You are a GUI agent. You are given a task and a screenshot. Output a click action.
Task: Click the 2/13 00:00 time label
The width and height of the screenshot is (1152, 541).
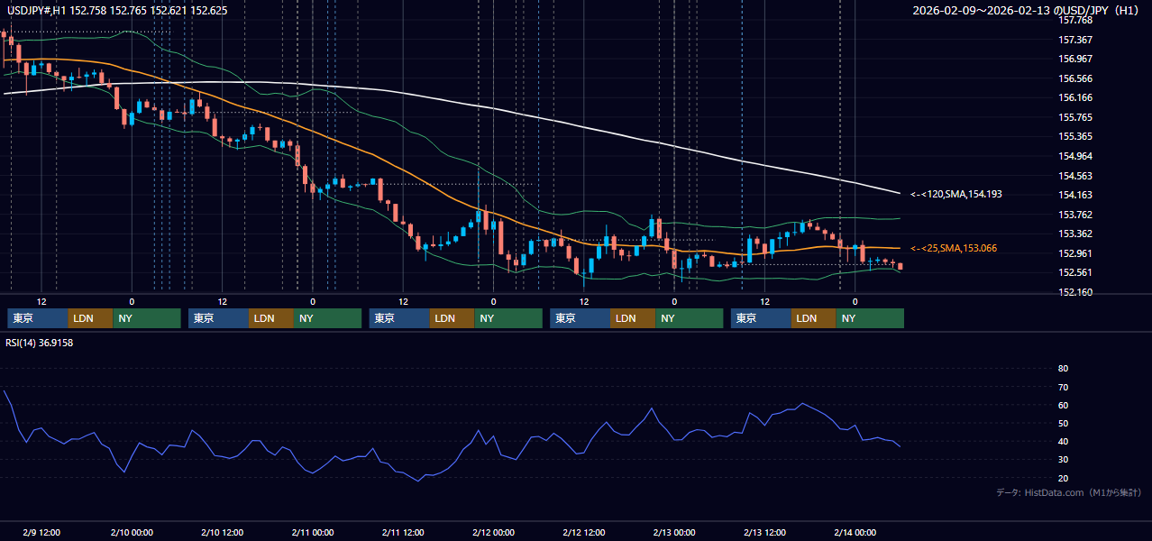click(x=673, y=532)
